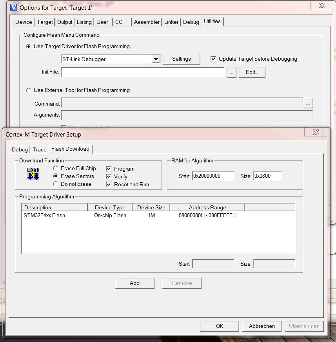This screenshot has height=342, width=336.
Task: Click Programming Algorithm Start field
Action: tap(213, 264)
